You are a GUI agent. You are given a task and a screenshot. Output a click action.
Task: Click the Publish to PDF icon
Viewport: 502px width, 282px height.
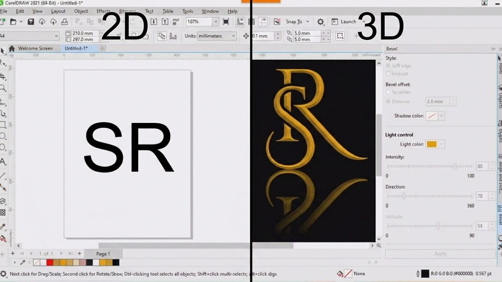(x=176, y=22)
